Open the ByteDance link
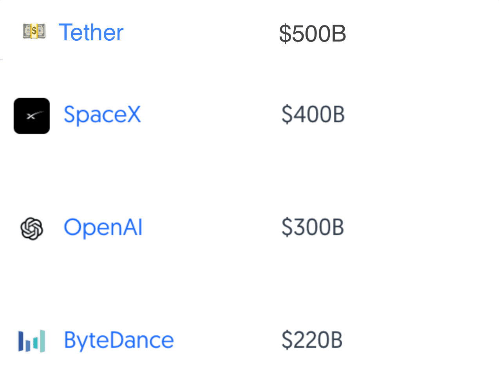The image size is (499, 387). 118,340
